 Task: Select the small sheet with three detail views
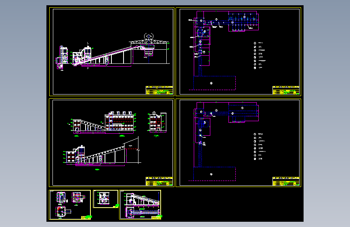point(70,205)
